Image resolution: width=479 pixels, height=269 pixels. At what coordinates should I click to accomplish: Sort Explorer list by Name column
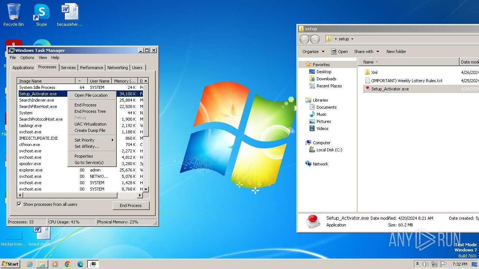click(x=408, y=62)
